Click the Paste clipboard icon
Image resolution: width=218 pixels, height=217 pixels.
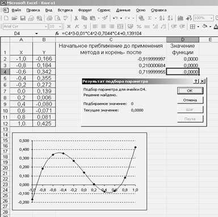tap(93, 18)
